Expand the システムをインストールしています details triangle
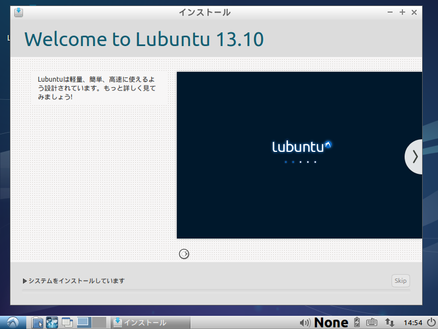 (x=25, y=281)
